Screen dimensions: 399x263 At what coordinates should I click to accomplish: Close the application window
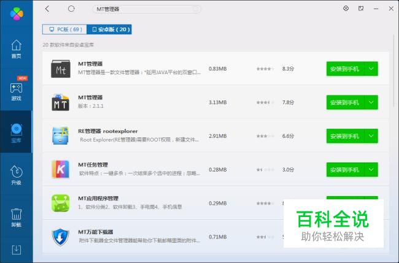[x=391, y=9]
